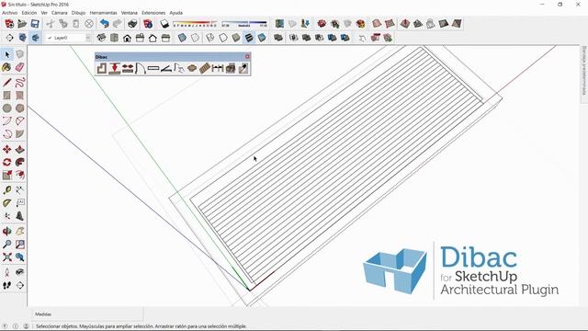Close the Dibac floating toolbar
Screen dimensions: 588x331
point(247,57)
